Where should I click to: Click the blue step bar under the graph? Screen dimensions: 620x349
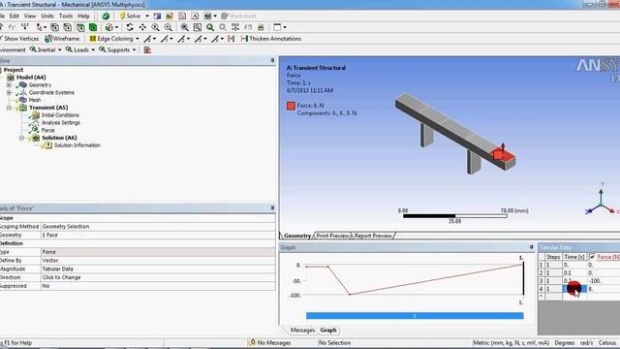click(x=415, y=316)
